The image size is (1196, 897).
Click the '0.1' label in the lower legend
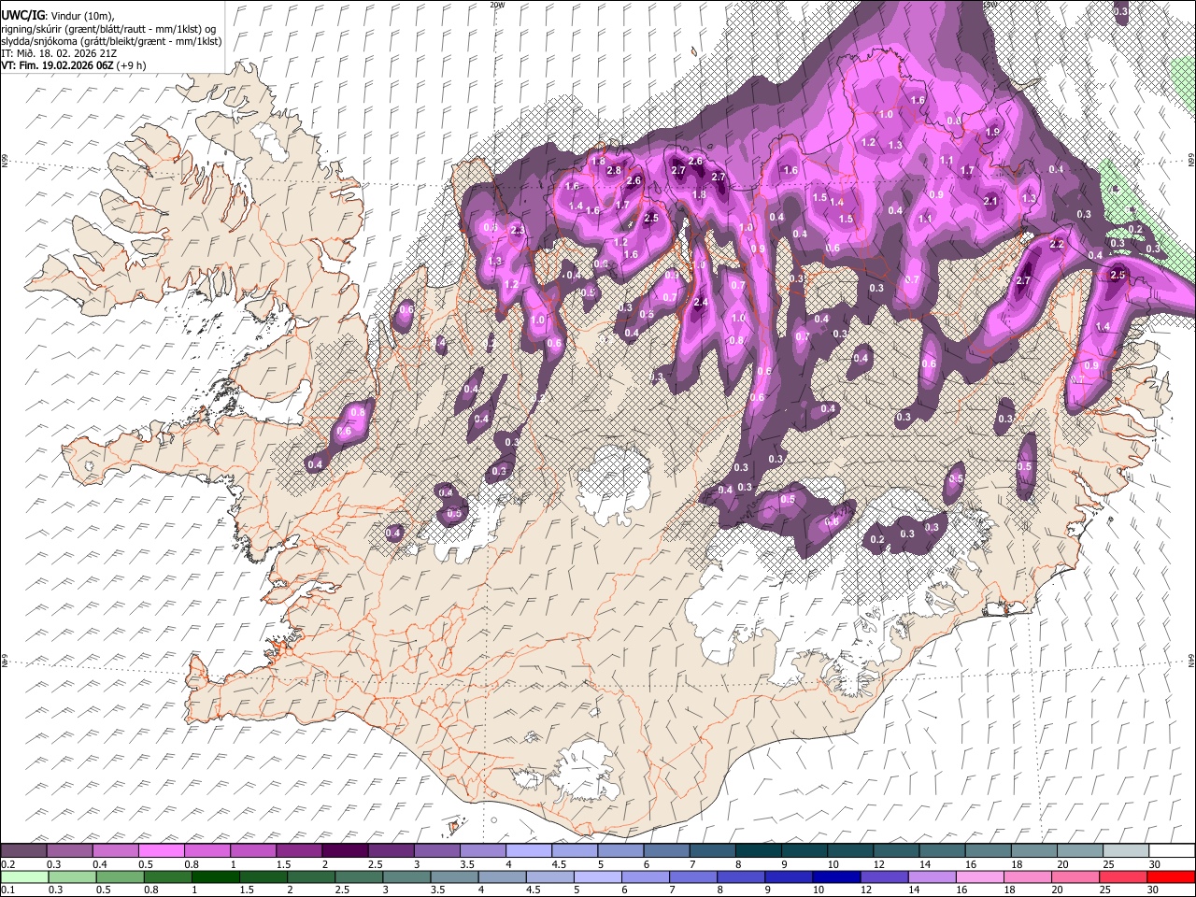[8, 890]
